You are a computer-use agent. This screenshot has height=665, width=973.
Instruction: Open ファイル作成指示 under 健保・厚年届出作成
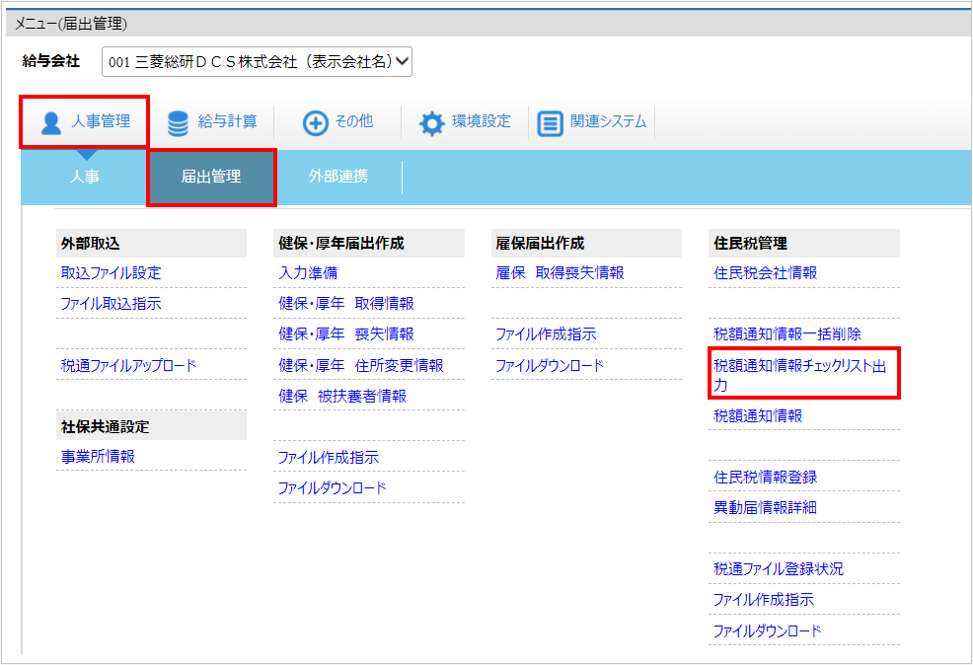pyautogui.click(x=329, y=457)
